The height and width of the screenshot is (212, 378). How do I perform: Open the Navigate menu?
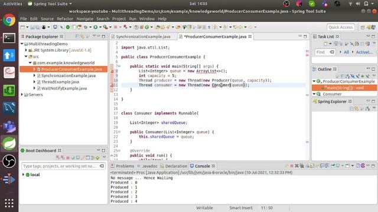(x=85, y=19)
